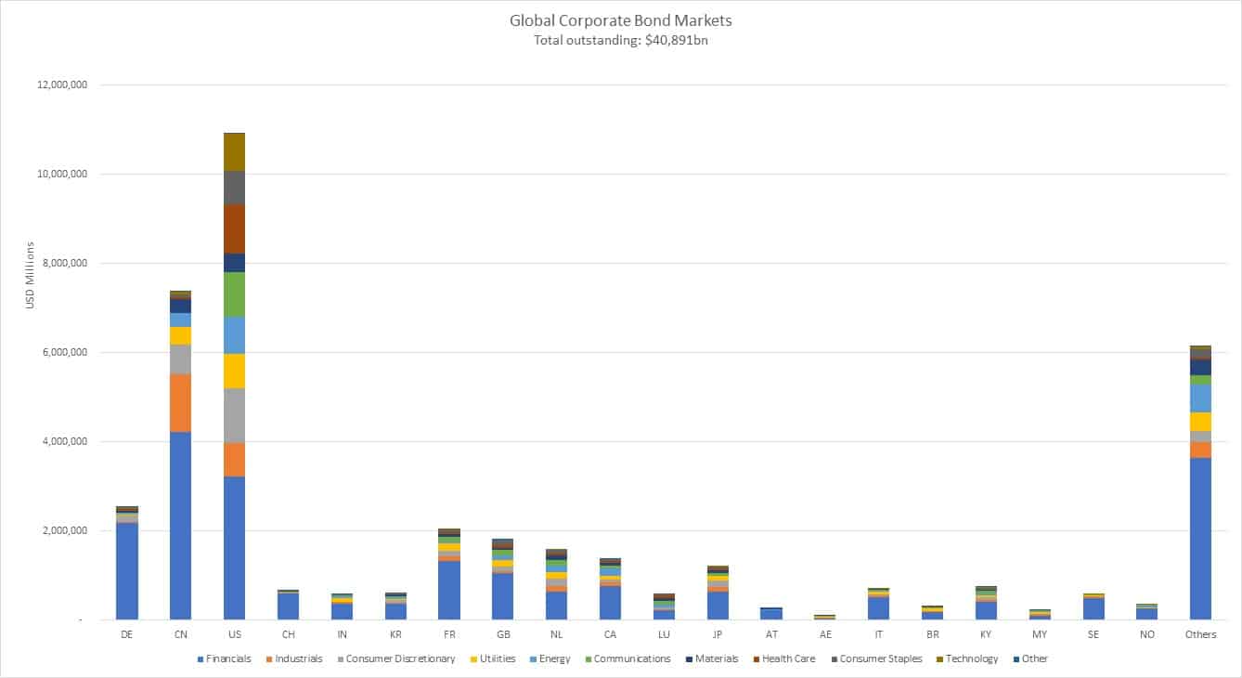
Task: Click the FR label on the x-axis
Action: pyautogui.click(x=447, y=634)
